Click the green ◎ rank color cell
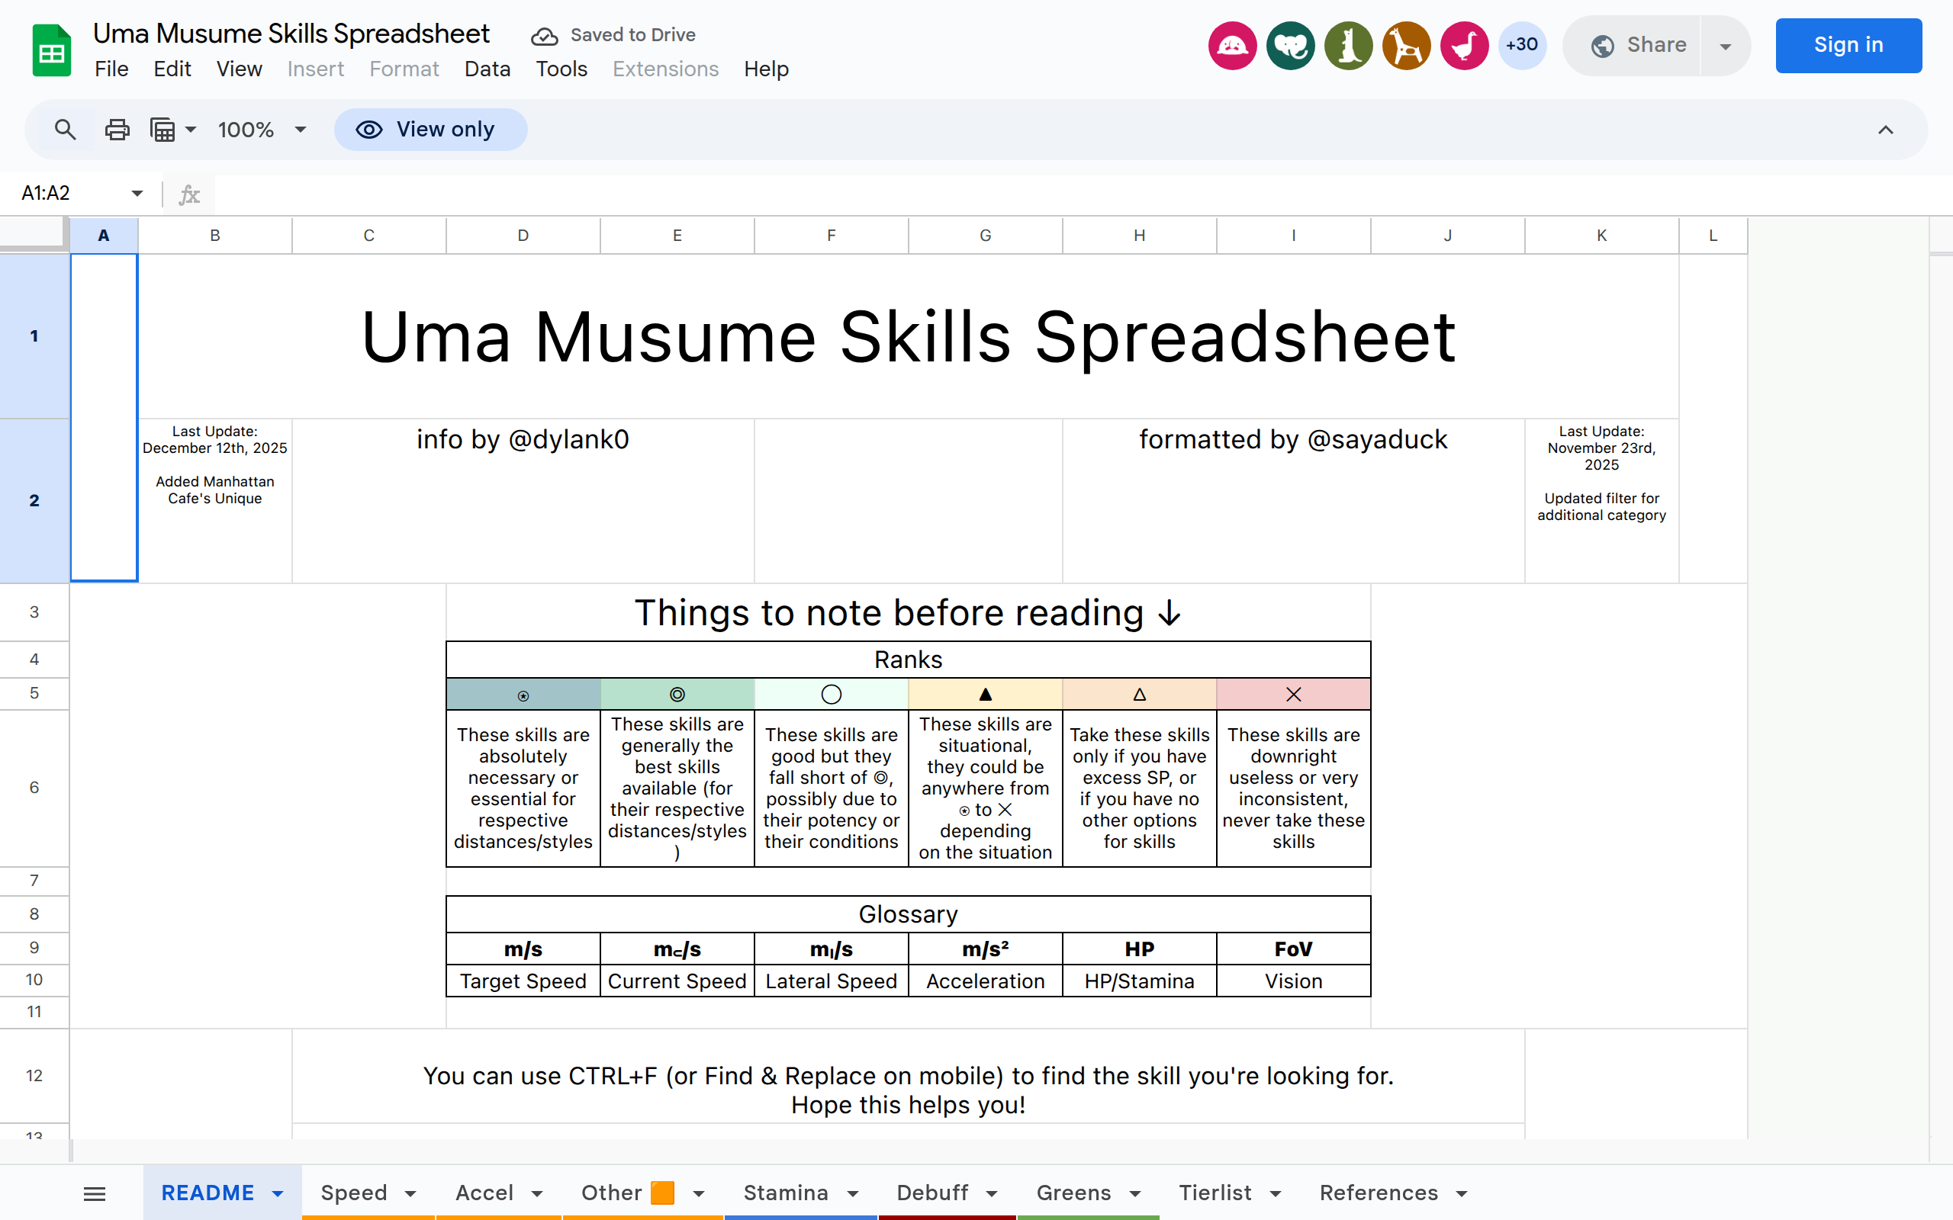Screen dimensions: 1953x1220 tap(677, 695)
